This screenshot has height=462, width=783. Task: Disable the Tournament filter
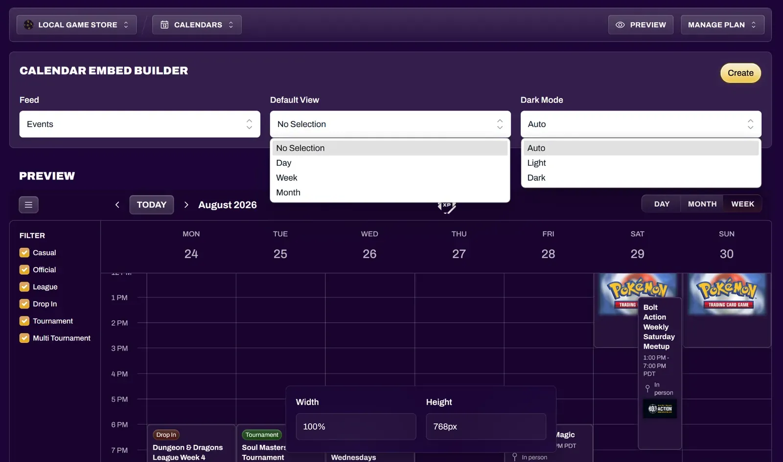[x=24, y=321]
